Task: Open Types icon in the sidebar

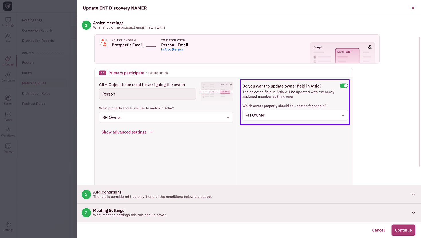Action: coord(8,116)
